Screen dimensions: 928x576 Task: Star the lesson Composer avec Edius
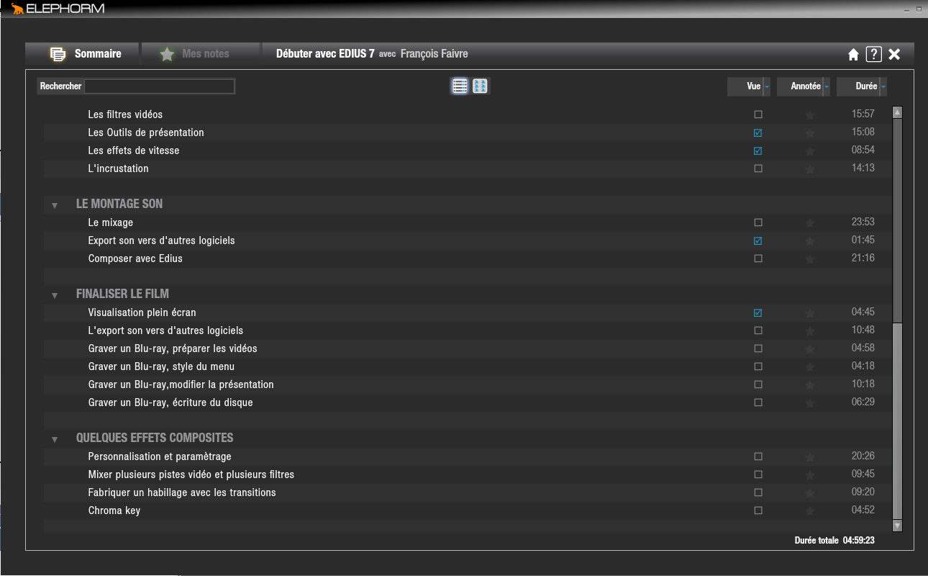tap(810, 258)
